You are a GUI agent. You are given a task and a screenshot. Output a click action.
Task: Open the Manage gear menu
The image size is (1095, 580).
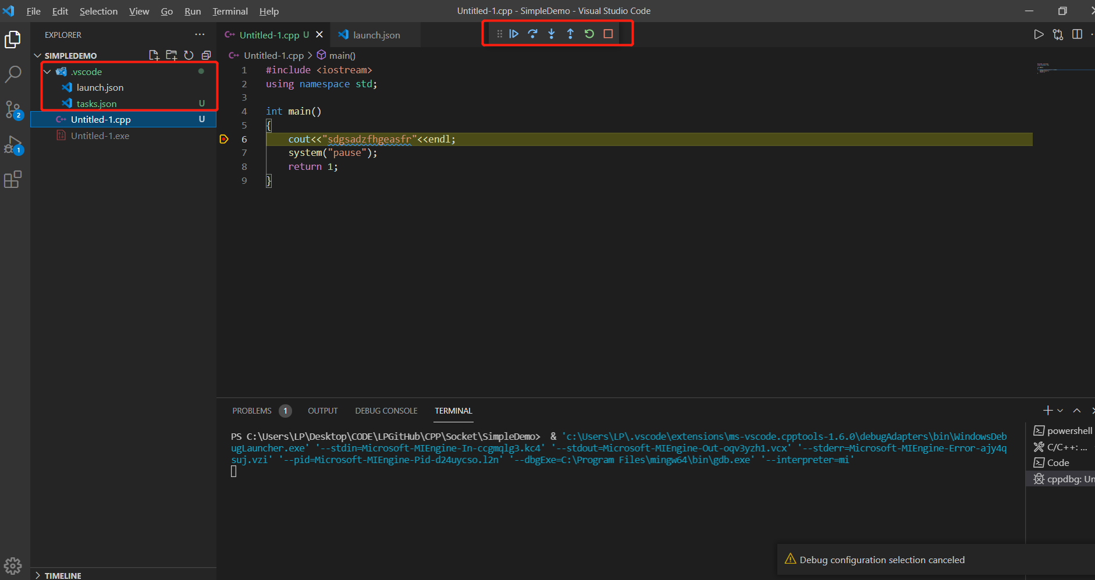13,565
